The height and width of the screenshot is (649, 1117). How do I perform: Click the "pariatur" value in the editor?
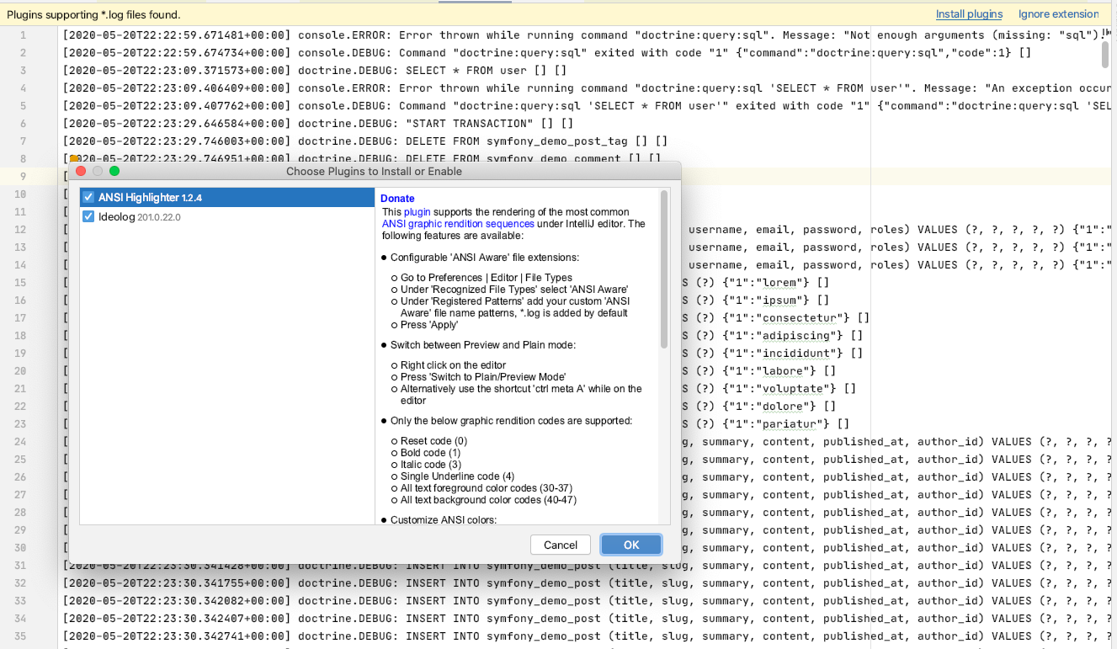coord(790,424)
